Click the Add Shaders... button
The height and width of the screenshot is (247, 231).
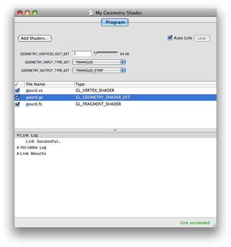[x=35, y=38]
